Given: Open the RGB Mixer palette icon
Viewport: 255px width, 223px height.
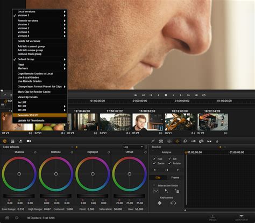Looking at the screenshot, I should pyautogui.click(x=21, y=141).
